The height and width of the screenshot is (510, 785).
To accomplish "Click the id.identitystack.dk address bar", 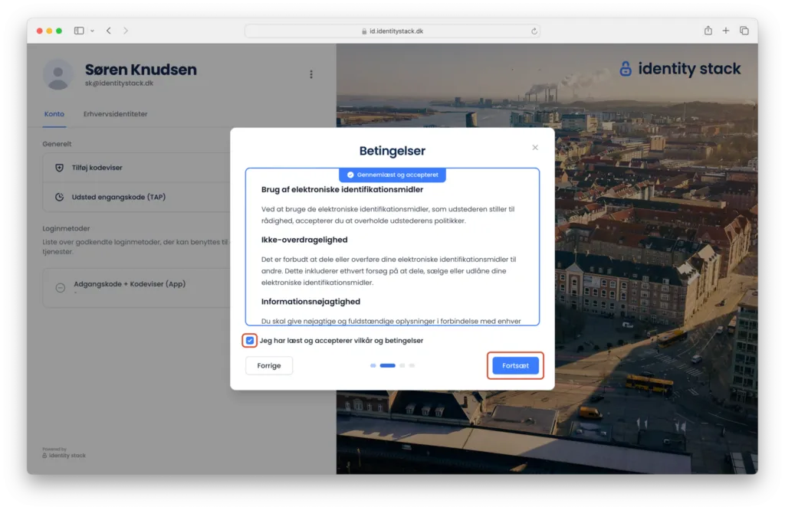I will click(392, 31).
